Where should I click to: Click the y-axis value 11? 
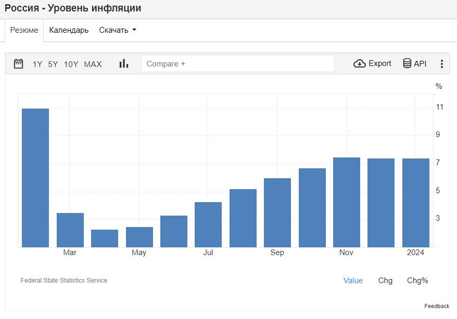(439, 107)
